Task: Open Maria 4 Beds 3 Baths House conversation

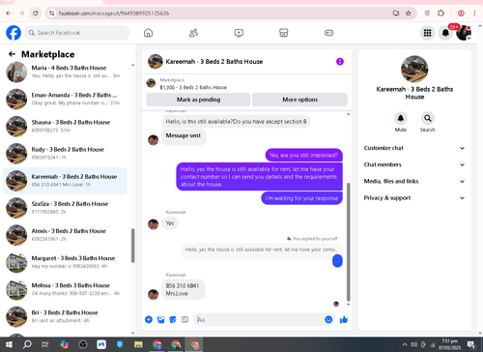Action: pyautogui.click(x=66, y=72)
